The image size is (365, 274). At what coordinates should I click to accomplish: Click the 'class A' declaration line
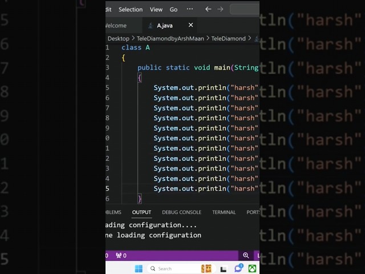pyautogui.click(x=136, y=47)
